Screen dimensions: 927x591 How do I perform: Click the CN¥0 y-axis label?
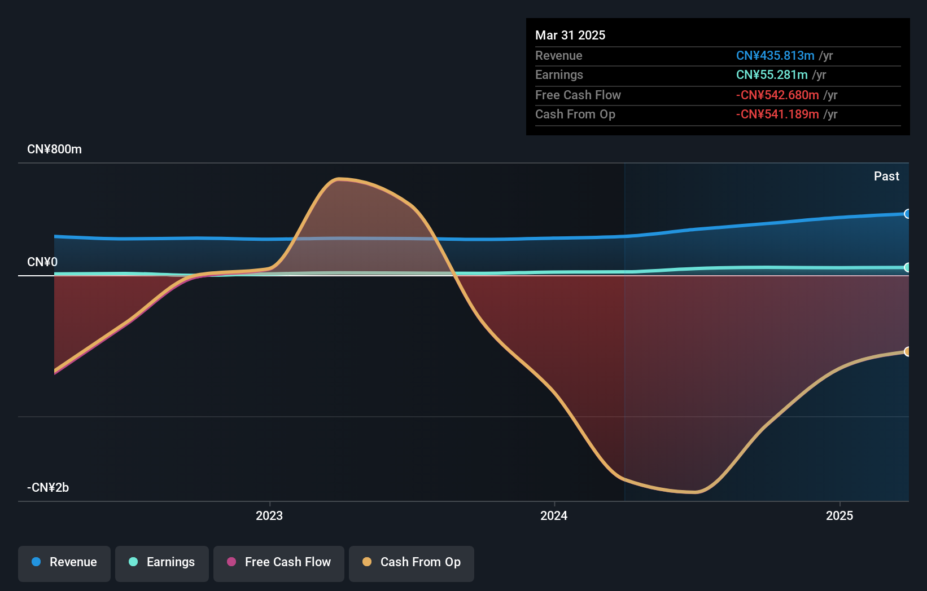(42, 262)
